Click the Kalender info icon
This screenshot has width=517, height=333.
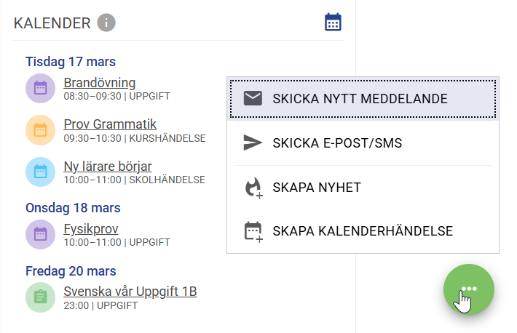tap(106, 23)
